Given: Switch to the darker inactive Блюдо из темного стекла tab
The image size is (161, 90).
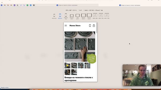Looking at the screenshot, I should (67, 5).
